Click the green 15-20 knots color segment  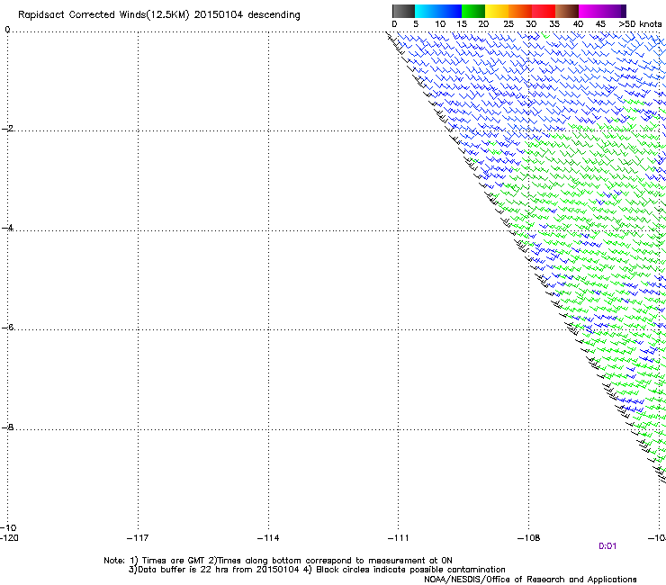[473, 11]
